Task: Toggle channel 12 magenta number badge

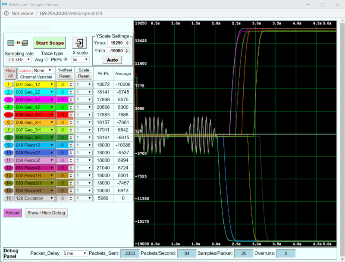Action: 9,168
